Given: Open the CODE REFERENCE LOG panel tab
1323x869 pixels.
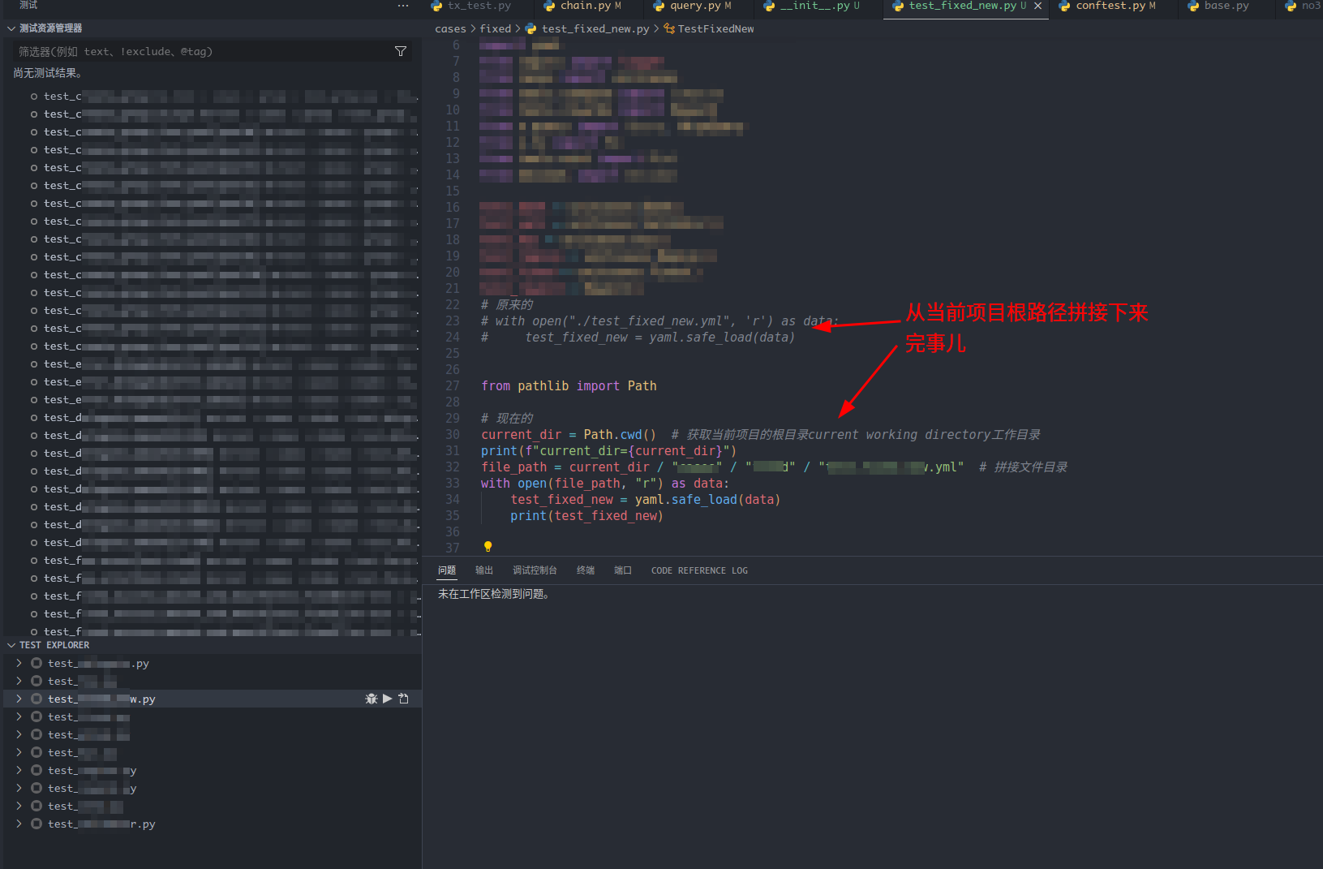Looking at the screenshot, I should (699, 570).
